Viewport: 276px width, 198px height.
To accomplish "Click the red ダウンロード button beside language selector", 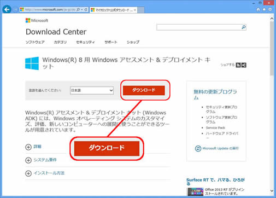I will click(x=144, y=90).
